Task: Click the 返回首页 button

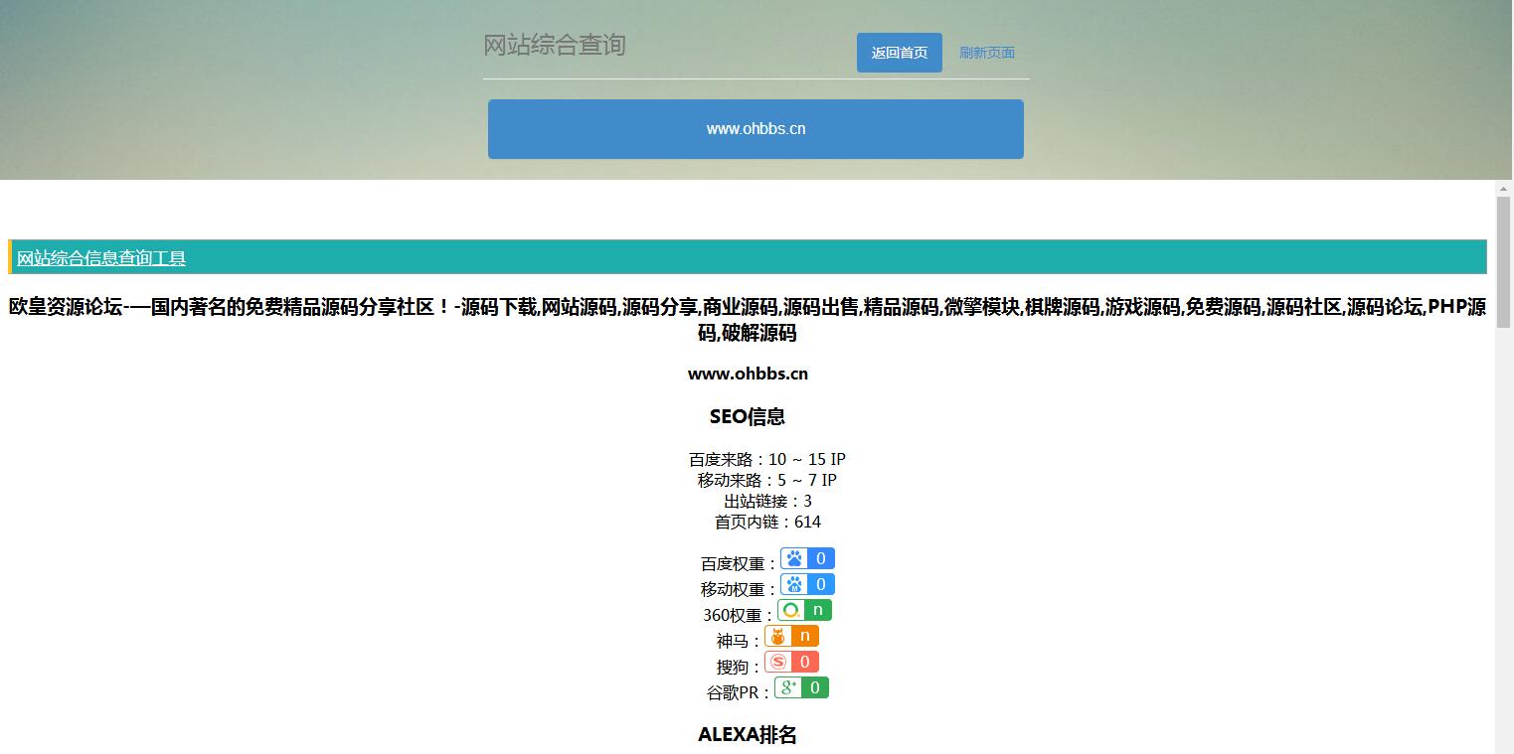Action: coord(899,53)
